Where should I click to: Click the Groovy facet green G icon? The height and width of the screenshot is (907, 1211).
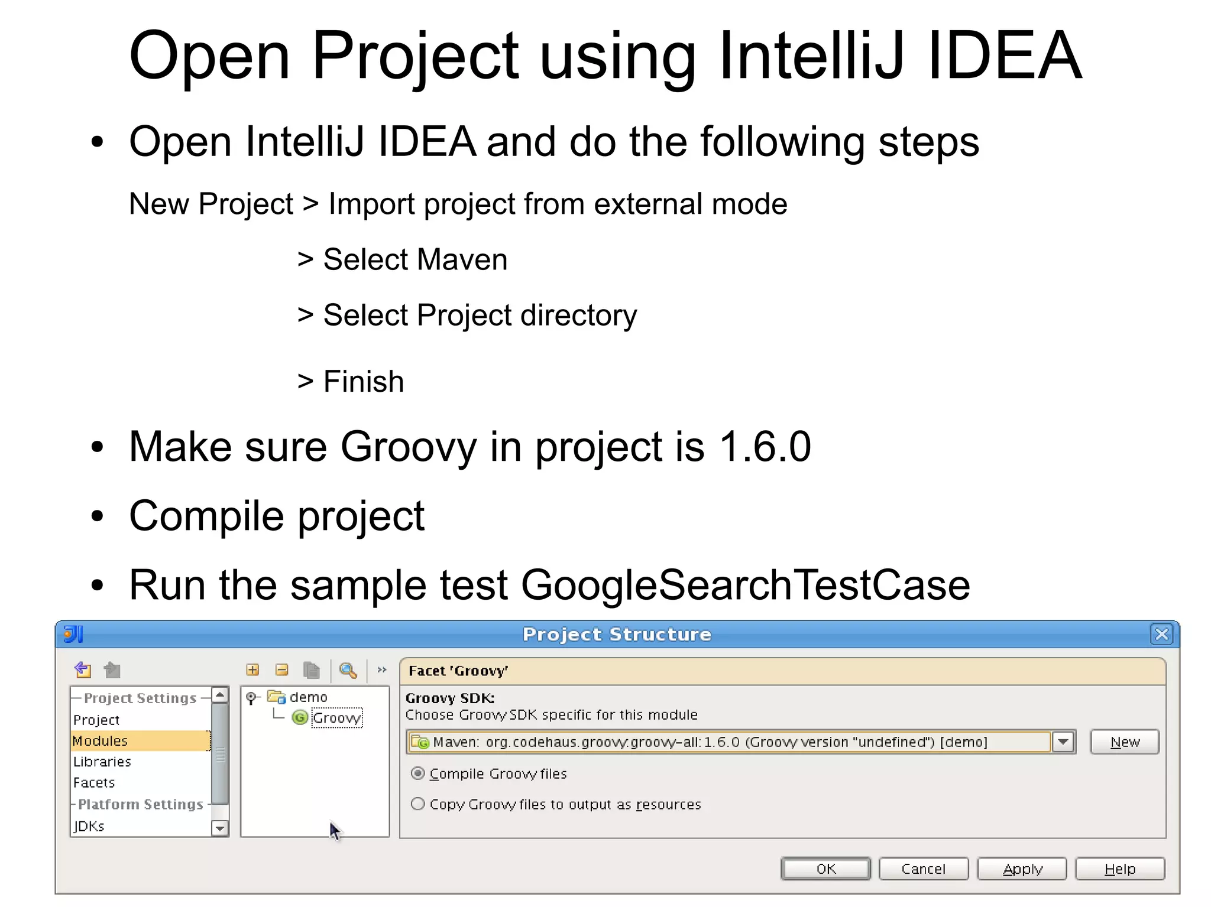(300, 717)
